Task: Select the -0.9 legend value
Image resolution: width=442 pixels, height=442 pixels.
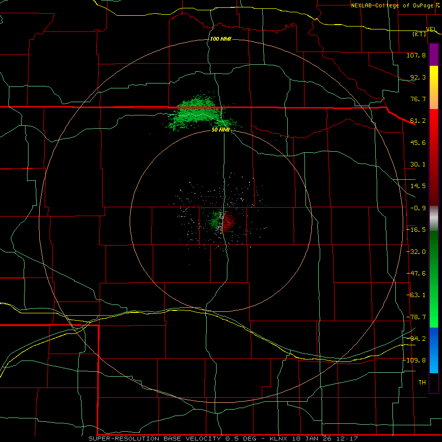Action: tap(418, 208)
